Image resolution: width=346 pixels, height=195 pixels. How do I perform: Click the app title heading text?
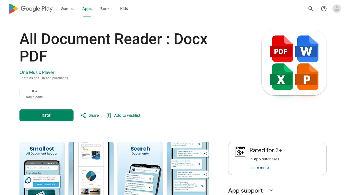tap(114, 47)
